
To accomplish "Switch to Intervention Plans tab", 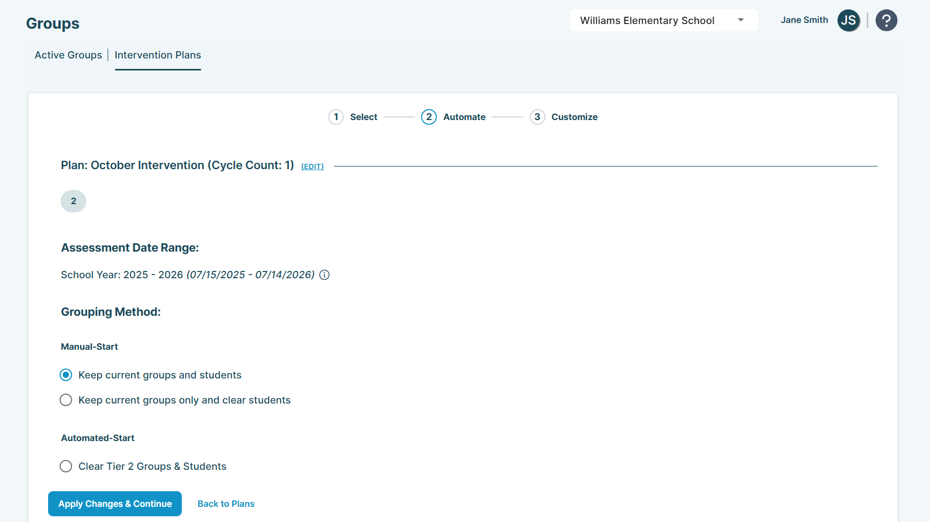I will [158, 55].
